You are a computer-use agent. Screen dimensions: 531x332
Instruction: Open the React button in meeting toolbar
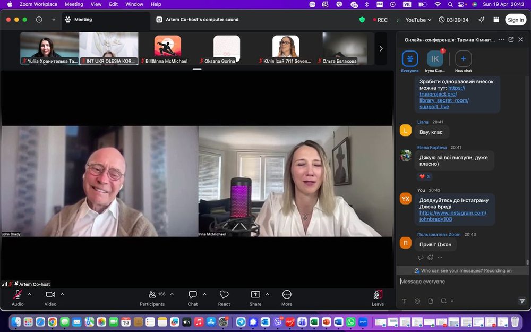tap(224, 298)
